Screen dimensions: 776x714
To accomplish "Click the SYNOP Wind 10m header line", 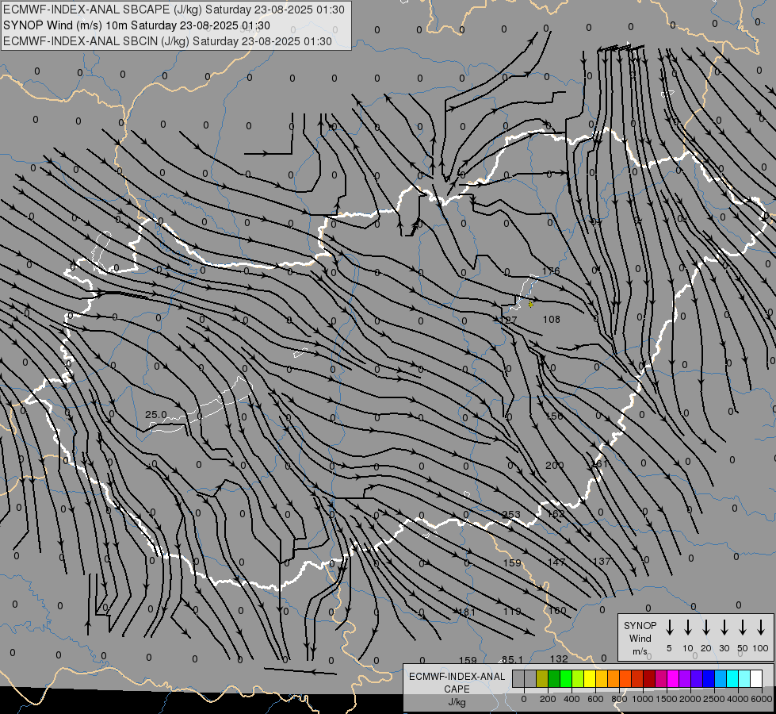I will point(136,25).
